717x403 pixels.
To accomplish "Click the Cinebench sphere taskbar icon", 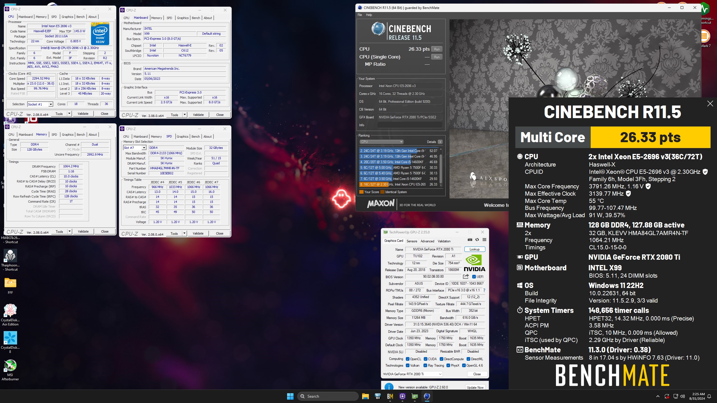I will point(427,396).
